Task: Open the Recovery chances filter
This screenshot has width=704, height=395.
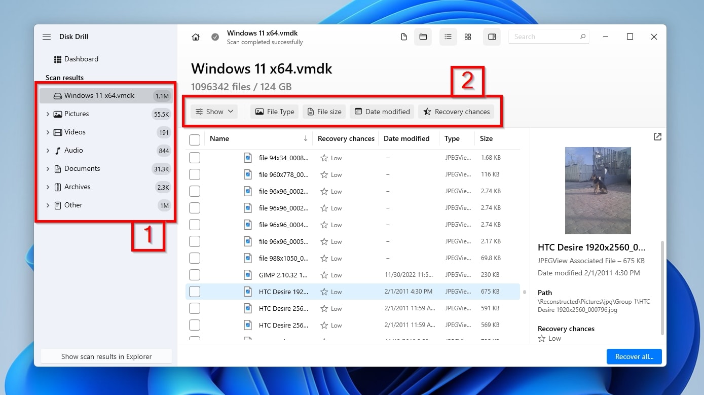Action: click(456, 112)
